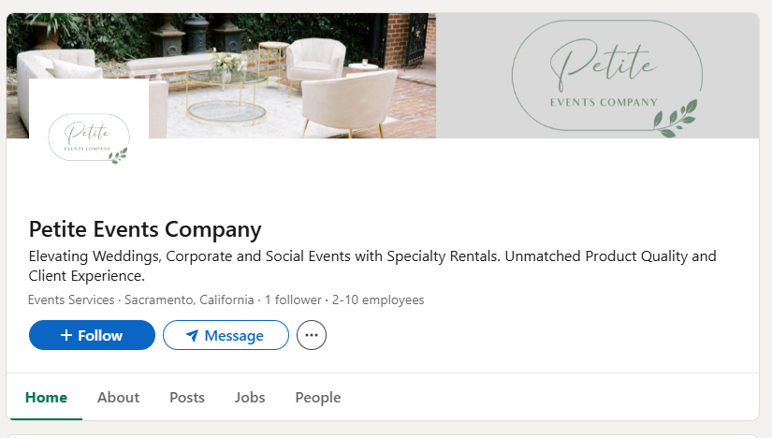The width and height of the screenshot is (772, 438).
Task: Open the three-dot more options menu
Action: point(312,335)
